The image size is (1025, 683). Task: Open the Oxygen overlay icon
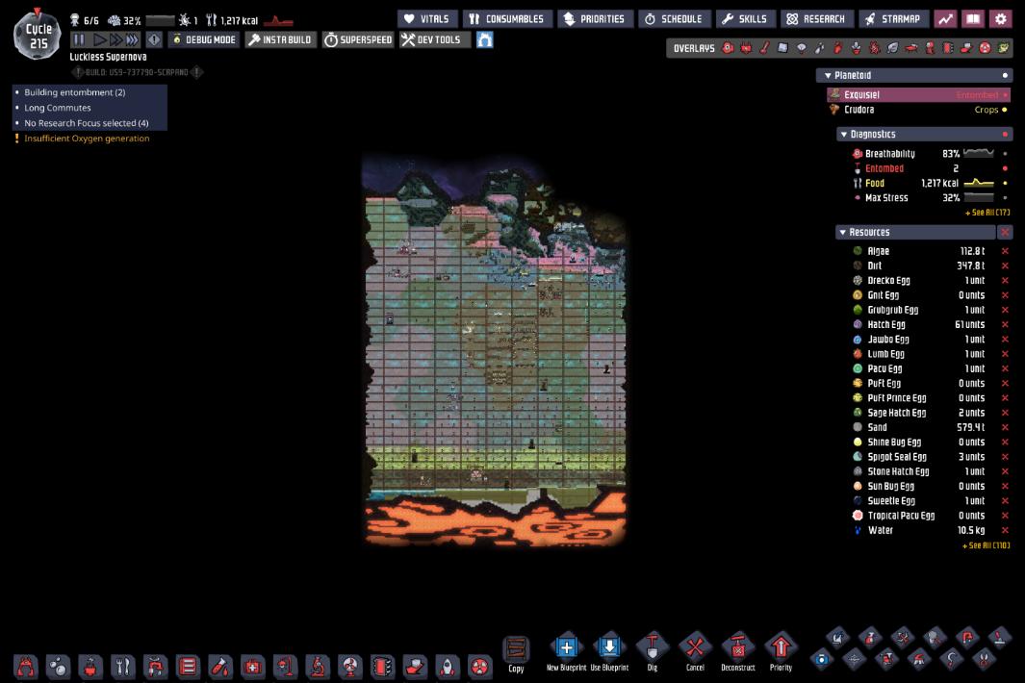pos(728,48)
